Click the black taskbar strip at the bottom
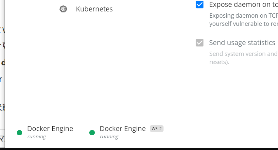278x150 pixels. pyautogui.click(x=139, y=149)
